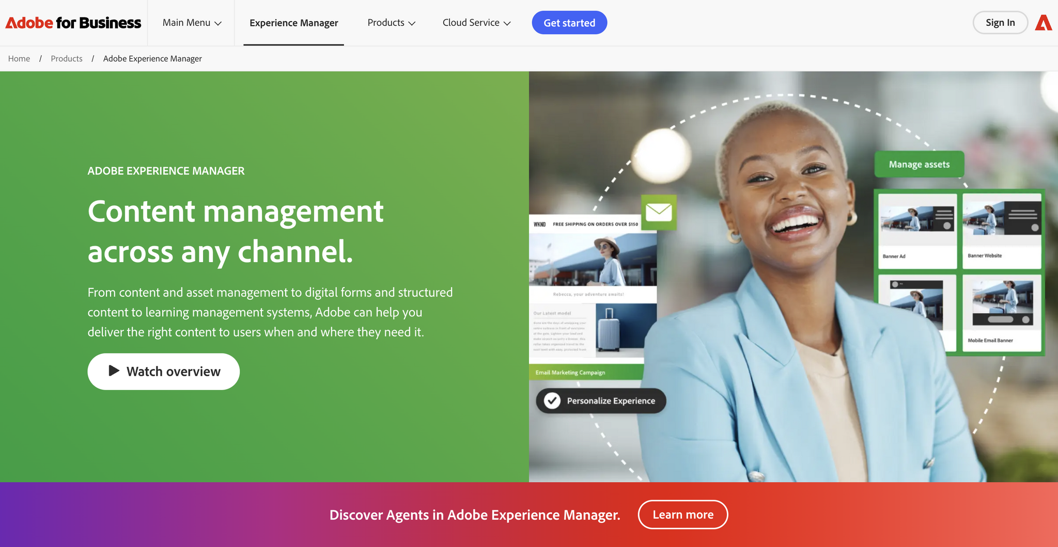1058x547 pixels.
Task: Click the Sign In button
Action: coord(1000,23)
